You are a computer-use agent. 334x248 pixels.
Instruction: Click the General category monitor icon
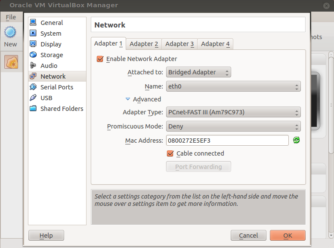click(x=33, y=22)
